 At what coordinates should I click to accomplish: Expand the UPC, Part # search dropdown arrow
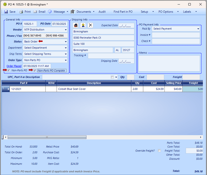pos(116,77)
